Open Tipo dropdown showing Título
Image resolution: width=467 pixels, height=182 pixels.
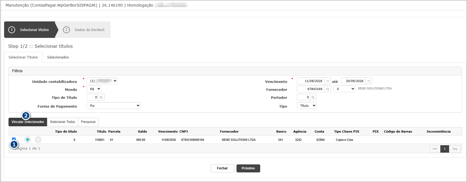tap(307, 106)
